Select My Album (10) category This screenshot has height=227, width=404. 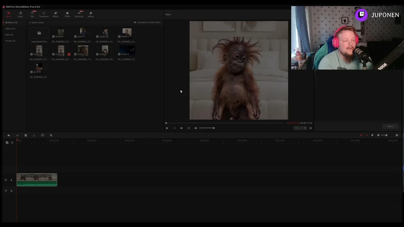tap(11, 23)
